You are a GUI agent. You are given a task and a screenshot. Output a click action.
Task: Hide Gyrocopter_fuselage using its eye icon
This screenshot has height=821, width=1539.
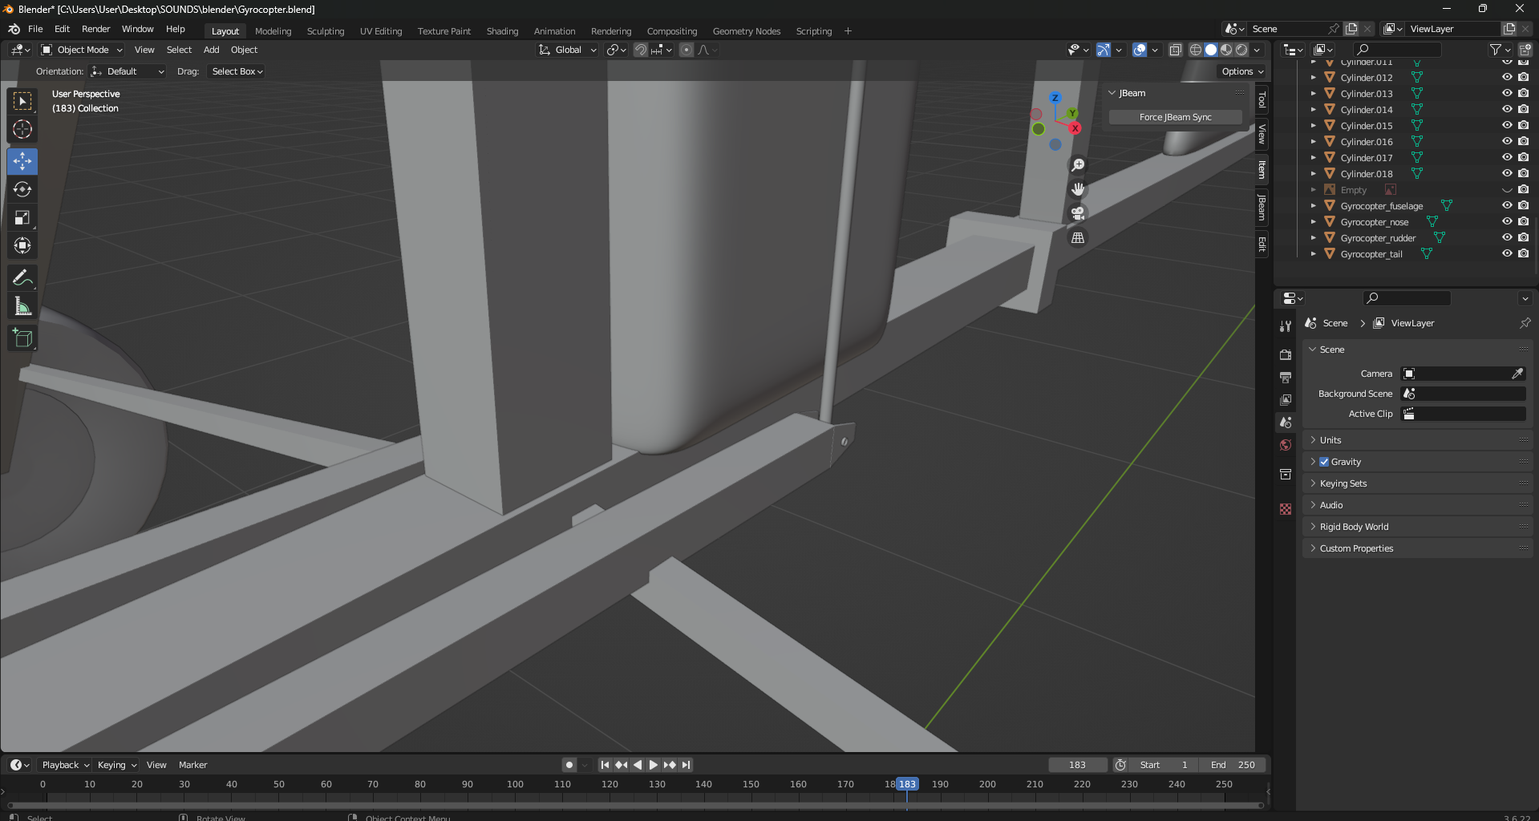tap(1507, 206)
